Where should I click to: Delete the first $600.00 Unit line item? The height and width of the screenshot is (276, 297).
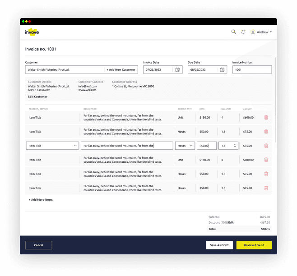pyautogui.click(x=266, y=117)
